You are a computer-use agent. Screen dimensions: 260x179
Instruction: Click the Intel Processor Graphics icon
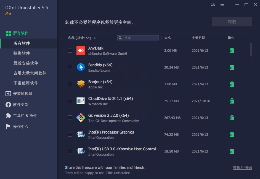tap(81, 134)
